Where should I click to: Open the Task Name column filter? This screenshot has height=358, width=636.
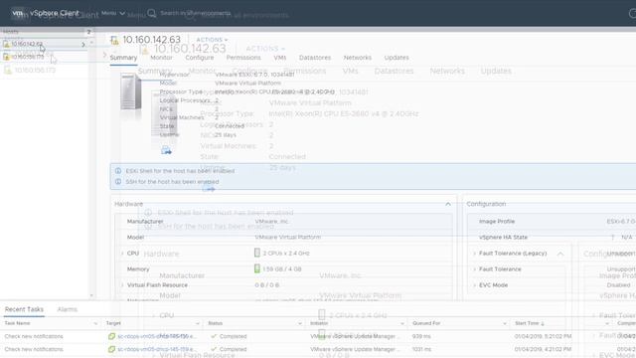[95, 323]
